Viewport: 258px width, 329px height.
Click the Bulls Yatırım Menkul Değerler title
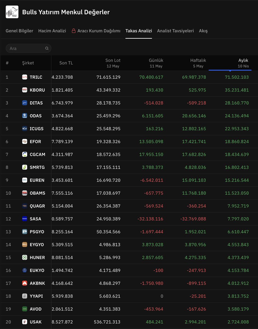coord(66,12)
